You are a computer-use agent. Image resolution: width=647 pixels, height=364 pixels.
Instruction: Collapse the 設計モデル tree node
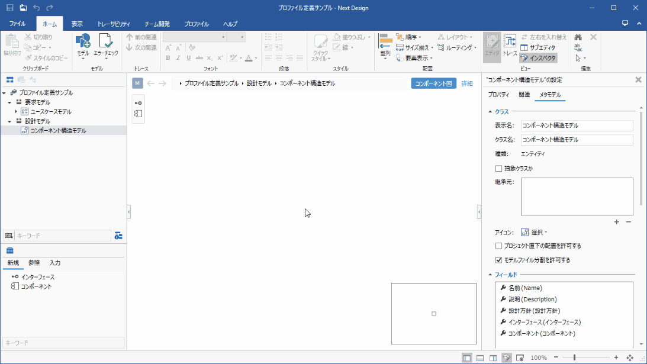click(9, 121)
